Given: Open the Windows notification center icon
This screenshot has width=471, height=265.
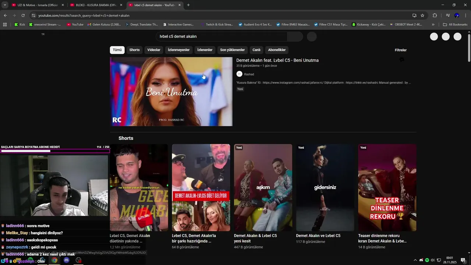Looking at the screenshot, I should (x=463, y=260).
